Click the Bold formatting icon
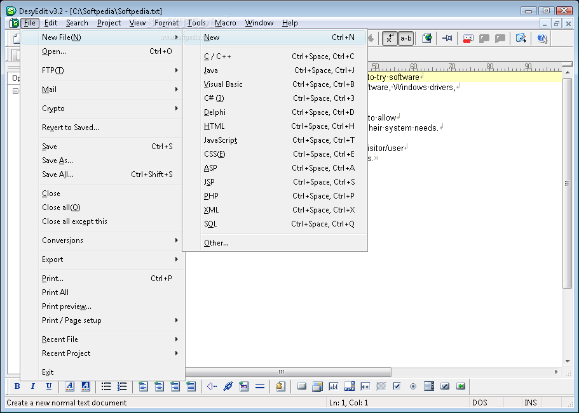Screen dimensions: 579x413 (17, 386)
